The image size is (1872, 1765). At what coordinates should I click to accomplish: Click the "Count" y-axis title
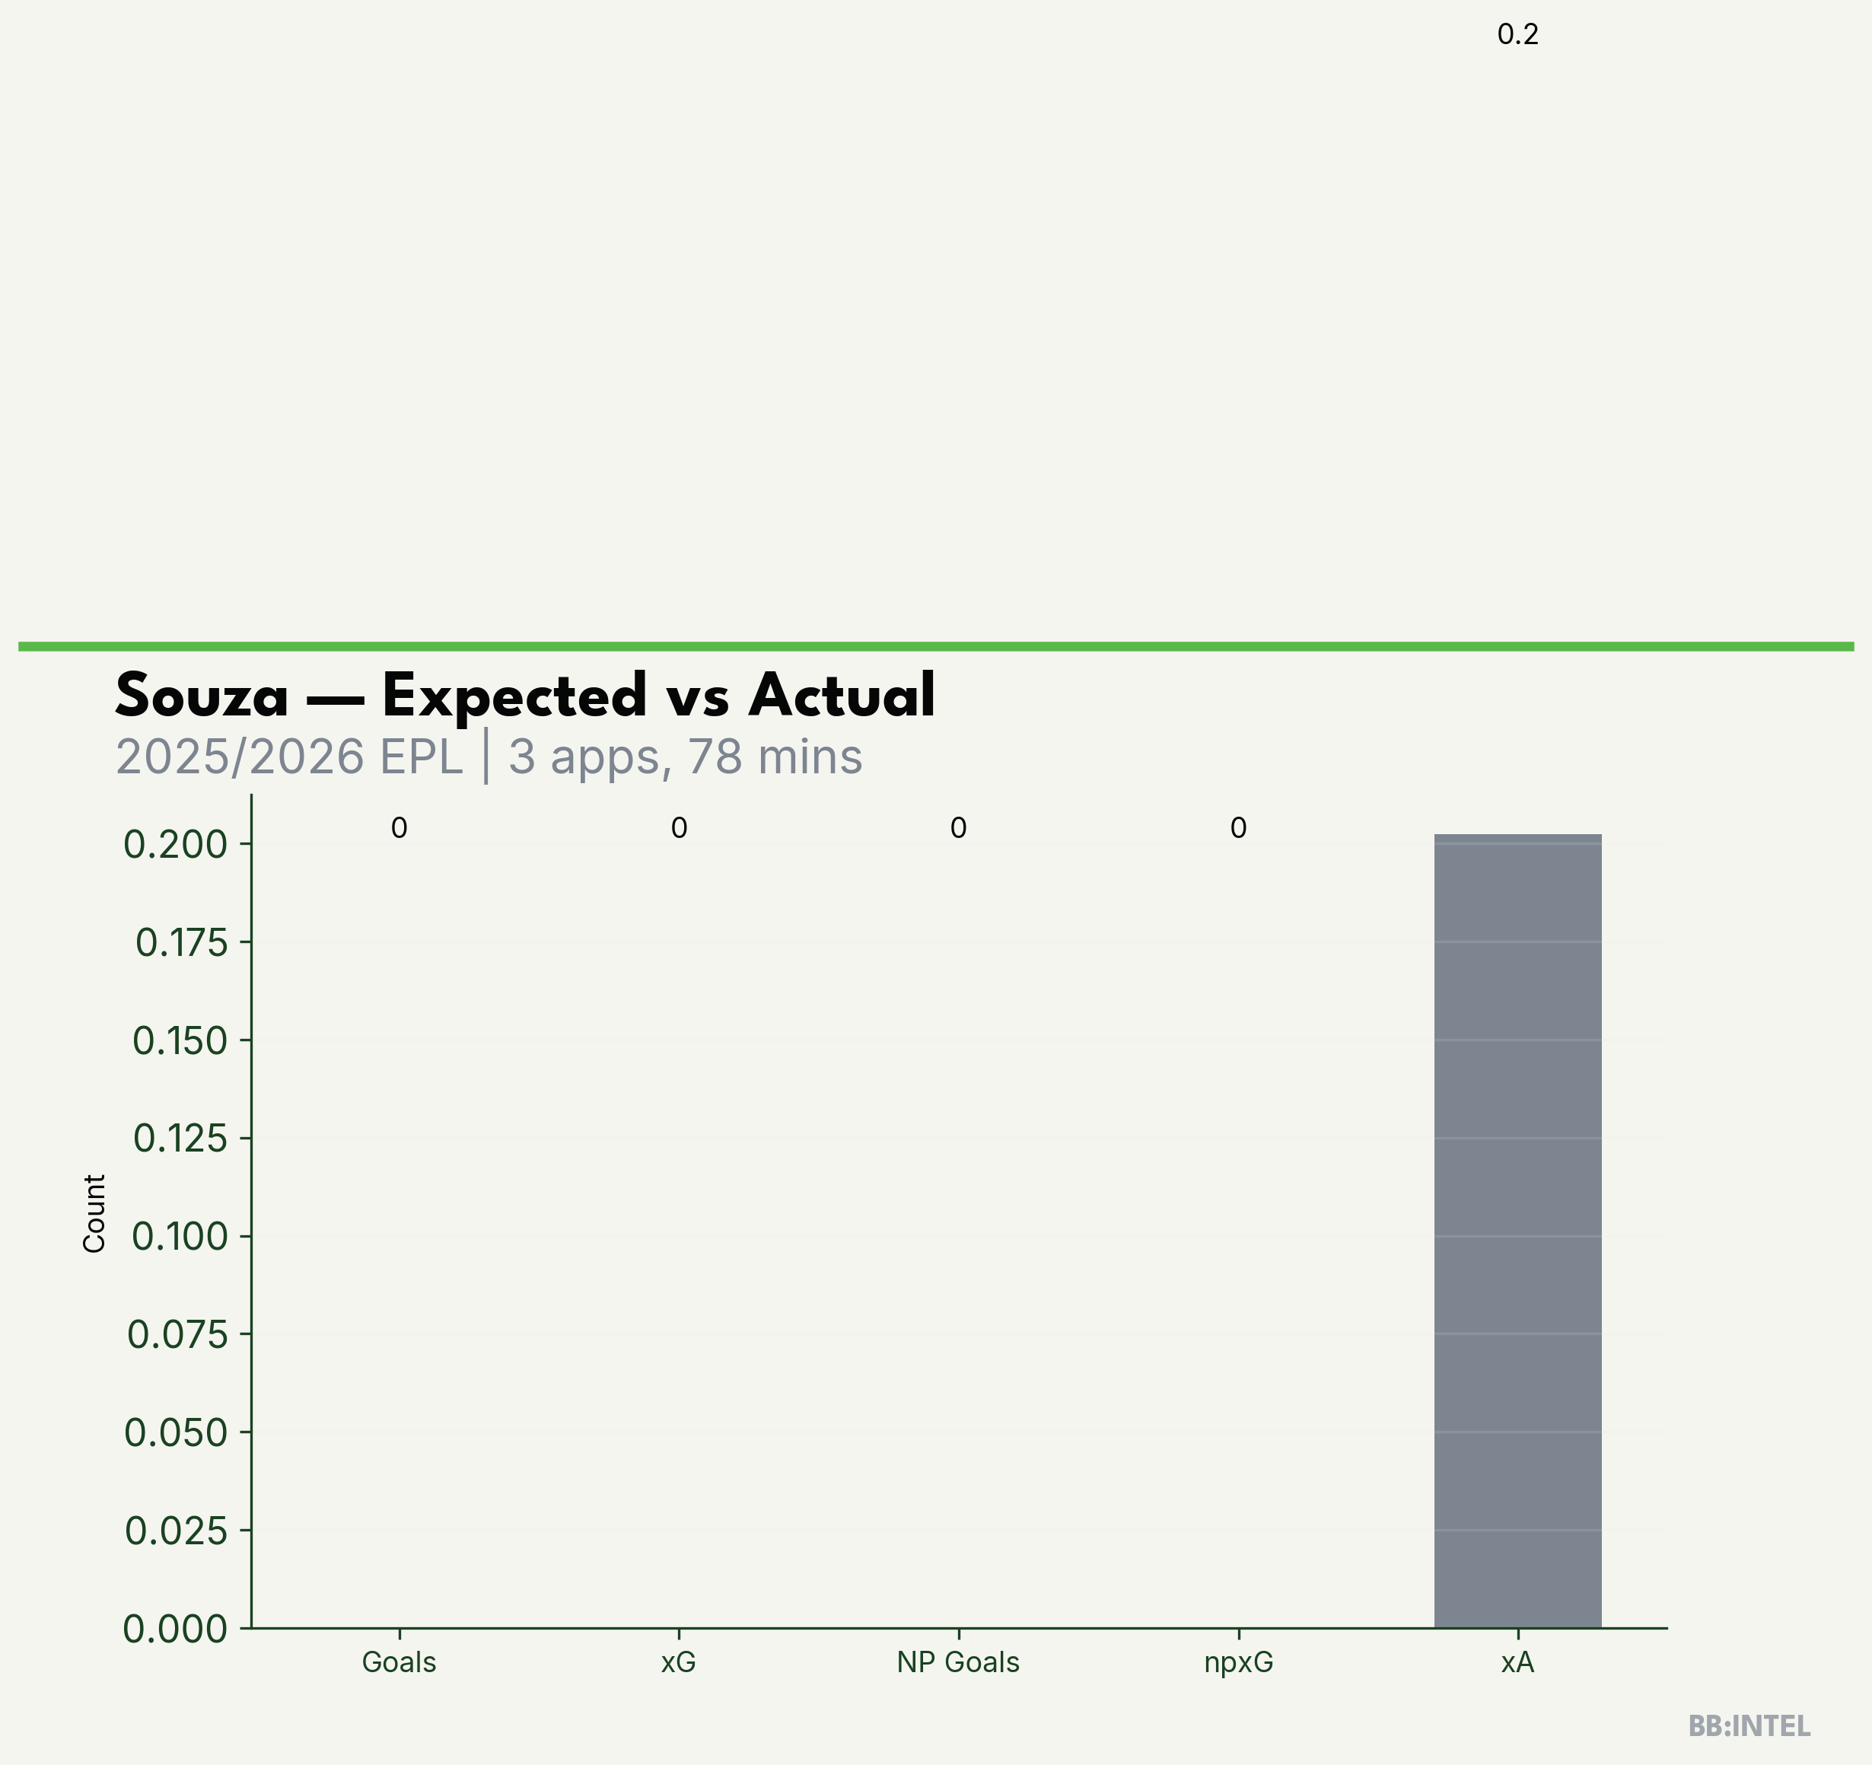click(94, 1213)
